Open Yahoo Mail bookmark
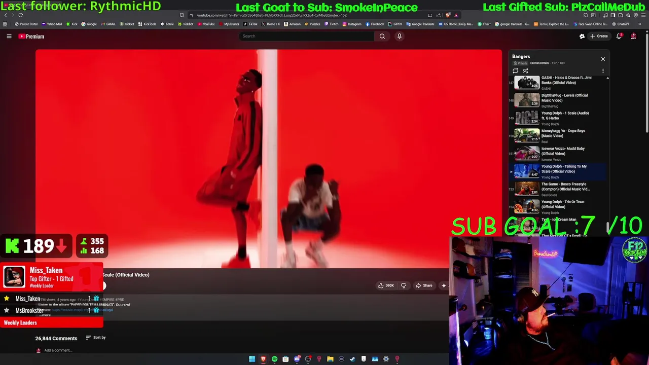Viewport: 649px width, 365px height. pyautogui.click(x=52, y=24)
